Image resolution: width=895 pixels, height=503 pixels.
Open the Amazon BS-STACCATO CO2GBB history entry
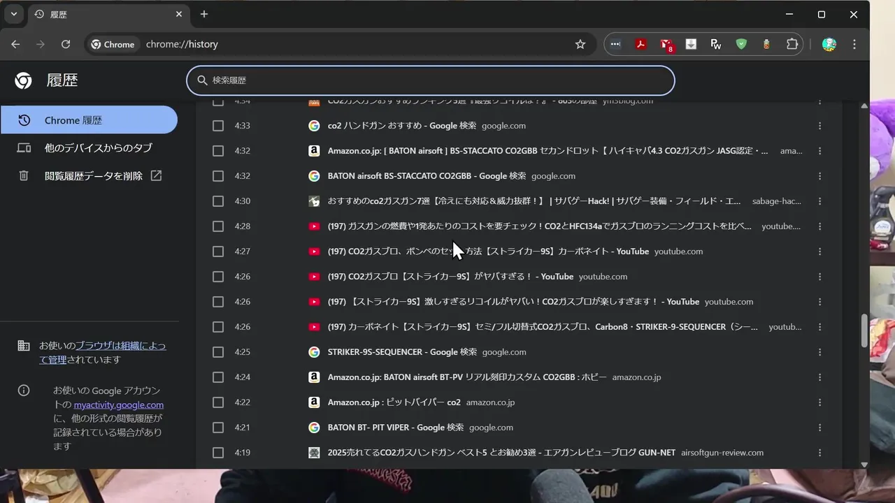click(x=548, y=151)
